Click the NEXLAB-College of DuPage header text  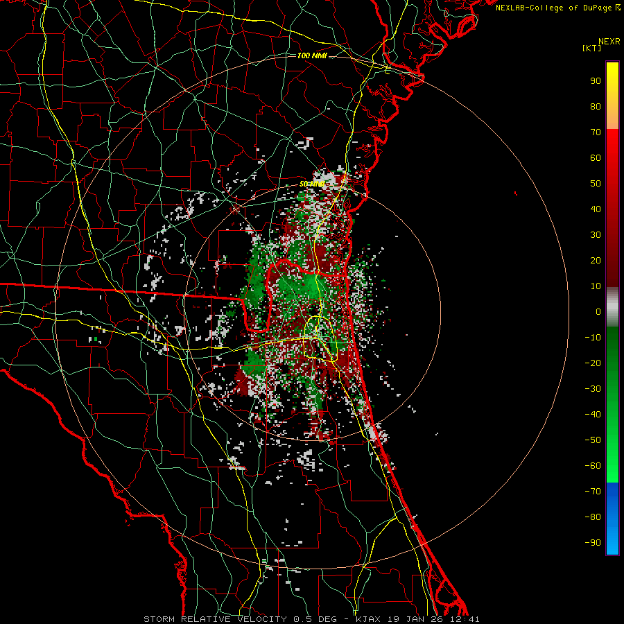coord(558,8)
